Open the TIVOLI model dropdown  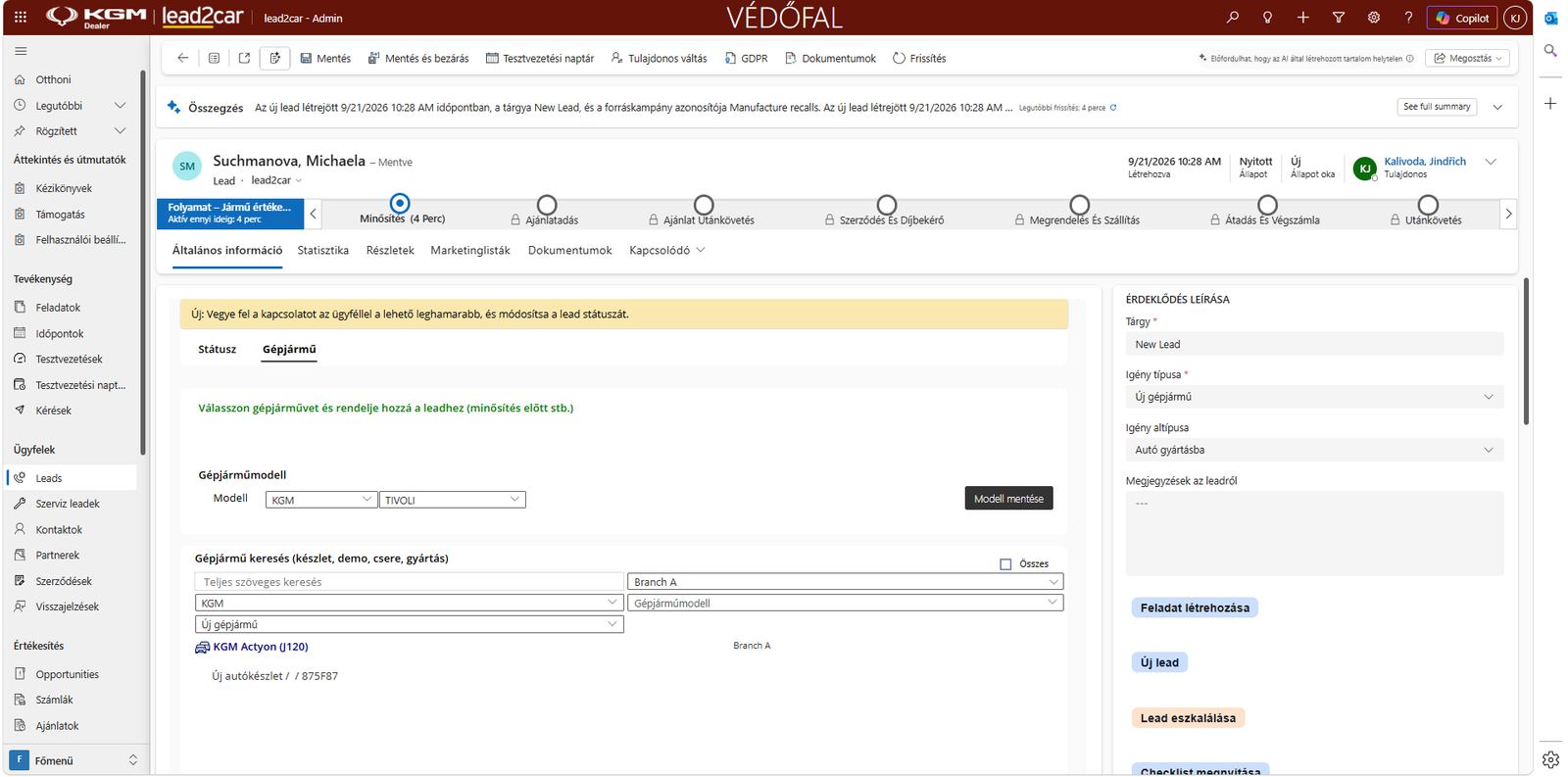(452, 500)
